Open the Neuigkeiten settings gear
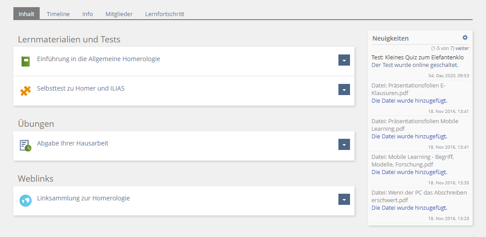486x237 pixels. click(465, 38)
